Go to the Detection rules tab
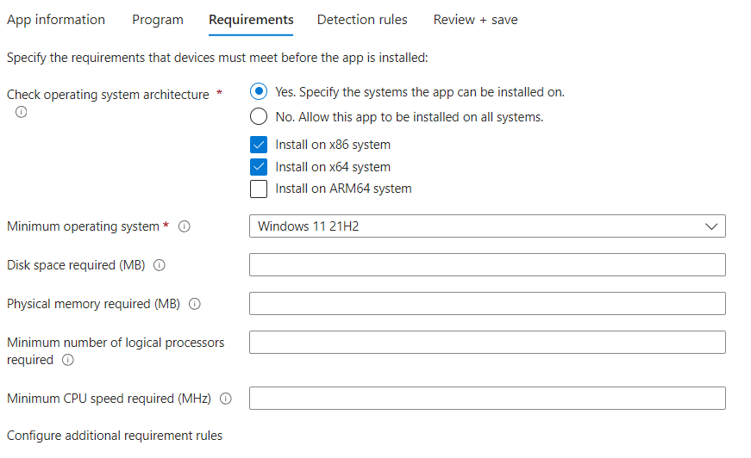Screen dimensions: 751x458 [x=362, y=20]
